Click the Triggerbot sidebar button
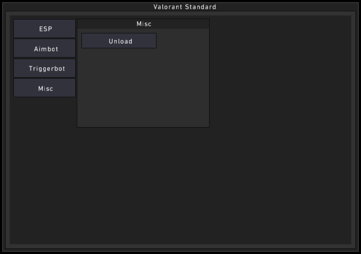This screenshot has height=254, width=361. point(45,68)
